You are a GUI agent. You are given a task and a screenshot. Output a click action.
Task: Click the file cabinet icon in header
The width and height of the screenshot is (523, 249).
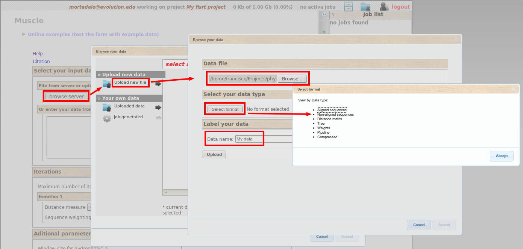(x=349, y=6)
